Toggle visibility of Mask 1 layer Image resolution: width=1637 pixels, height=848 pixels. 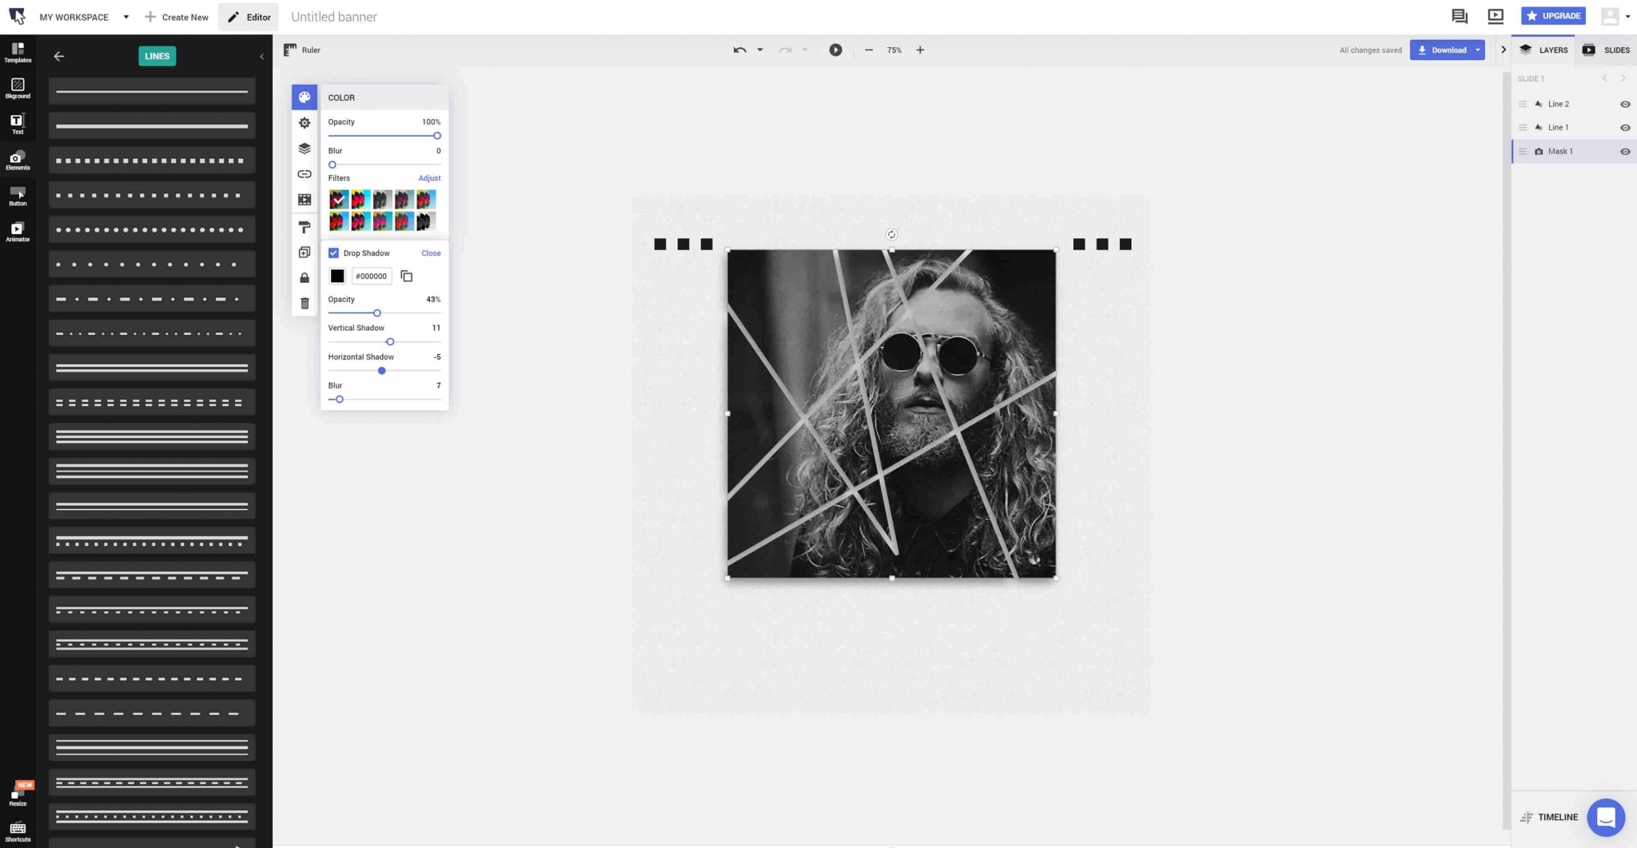click(1624, 152)
